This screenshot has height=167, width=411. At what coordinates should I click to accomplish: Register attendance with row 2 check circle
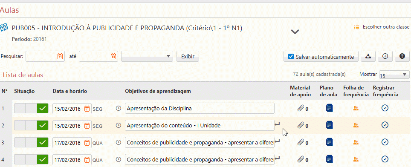tap(385, 125)
